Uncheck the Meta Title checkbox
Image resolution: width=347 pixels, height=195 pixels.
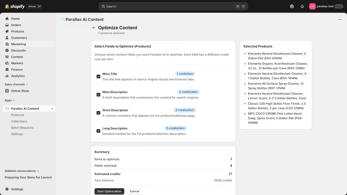coord(98,77)
